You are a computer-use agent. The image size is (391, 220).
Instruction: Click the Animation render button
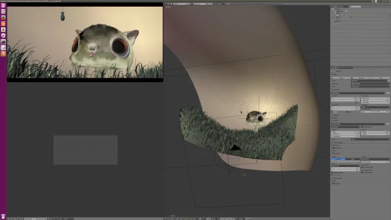coord(360,78)
